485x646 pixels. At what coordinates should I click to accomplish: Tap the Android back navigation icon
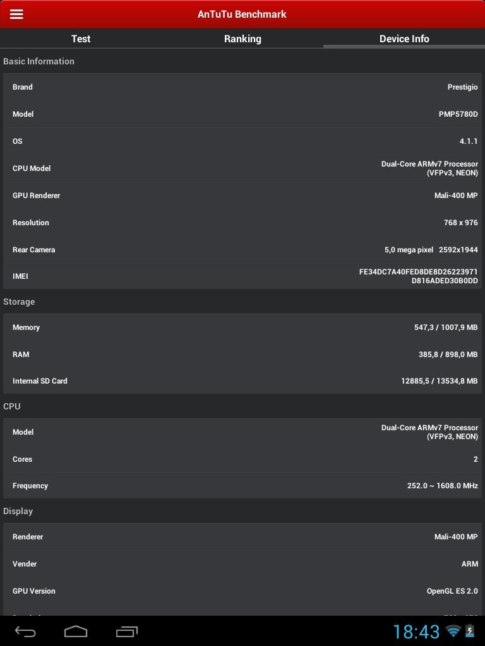pos(25,631)
